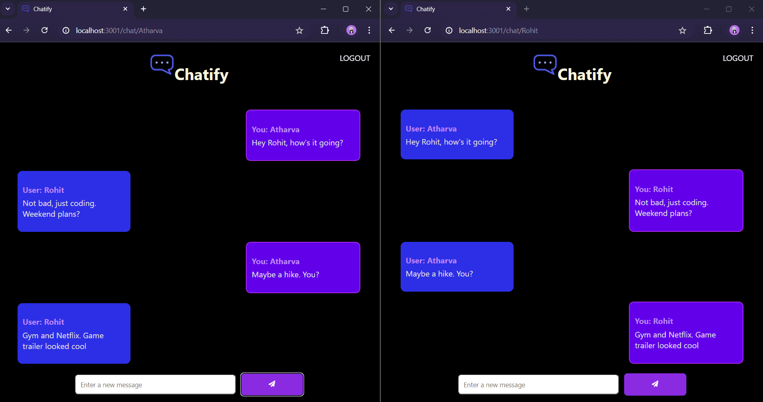This screenshot has width=763, height=402.
Task: Toggle the bookmark star in the right browser window
Action: pyautogui.click(x=682, y=30)
